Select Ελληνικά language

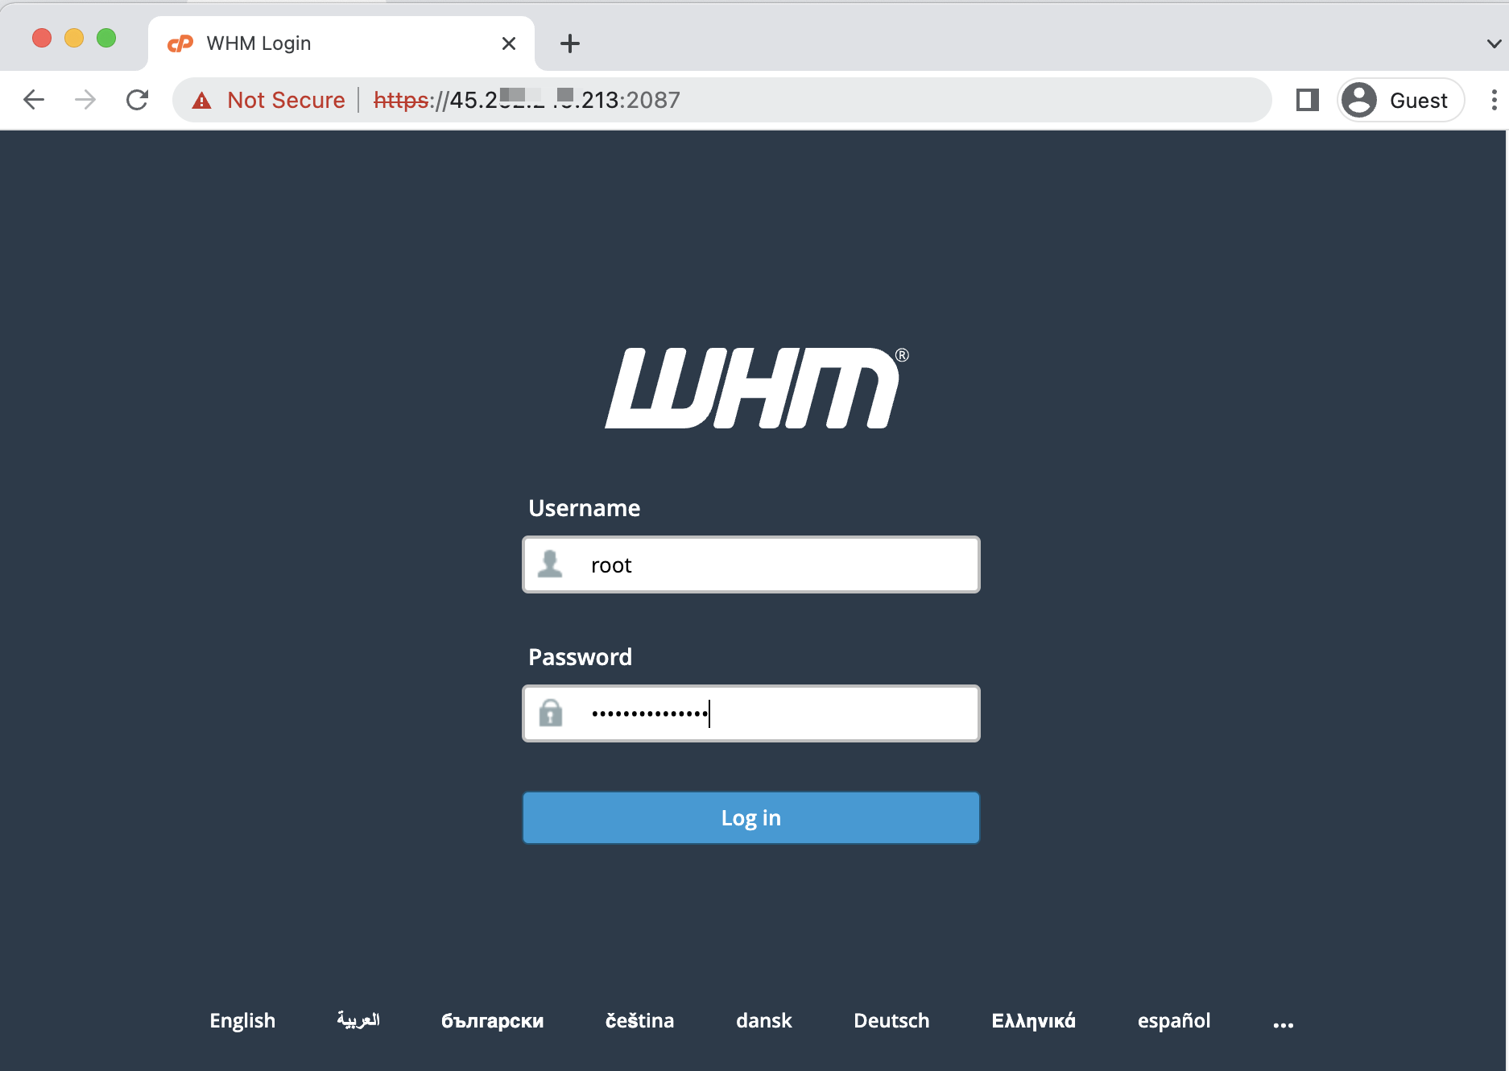coord(1034,1021)
